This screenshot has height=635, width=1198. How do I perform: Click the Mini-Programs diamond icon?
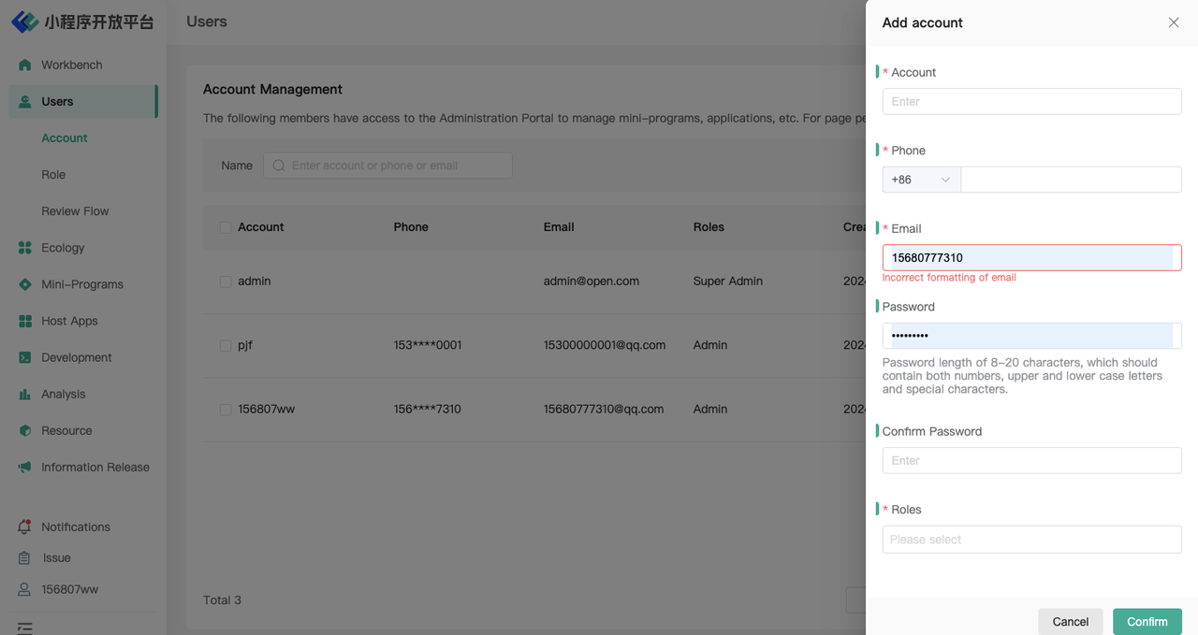(25, 284)
